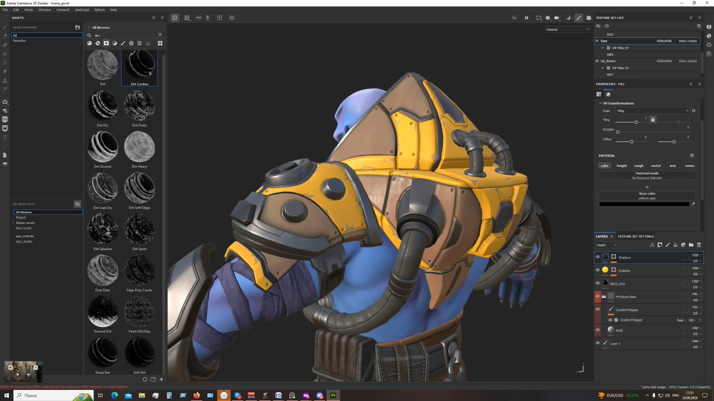The width and height of the screenshot is (714, 401).
Task: Switch asset thumbnail grid size icon
Action: (160, 43)
